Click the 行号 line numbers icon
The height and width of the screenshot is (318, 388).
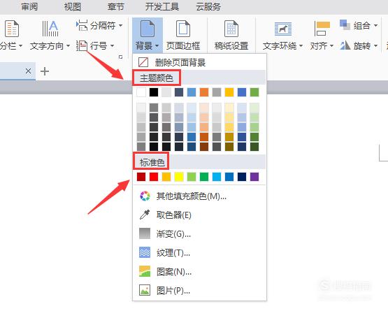(82, 46)
